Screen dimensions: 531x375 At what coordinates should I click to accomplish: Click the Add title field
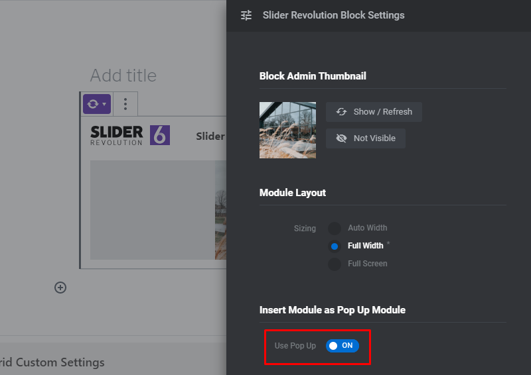[123, 76]
